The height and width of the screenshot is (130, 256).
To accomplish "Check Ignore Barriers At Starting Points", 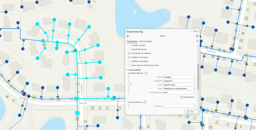I will (x=129, y=66).
